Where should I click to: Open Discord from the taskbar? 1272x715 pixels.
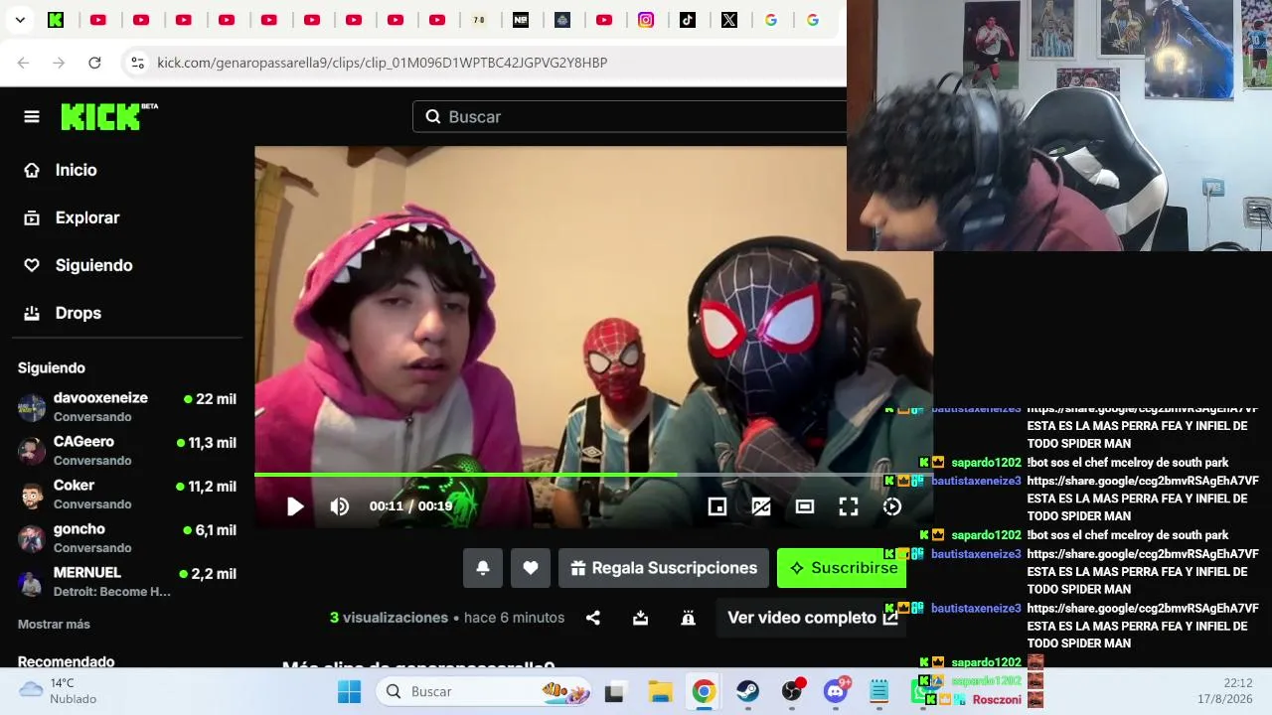[x=836, y=691]
